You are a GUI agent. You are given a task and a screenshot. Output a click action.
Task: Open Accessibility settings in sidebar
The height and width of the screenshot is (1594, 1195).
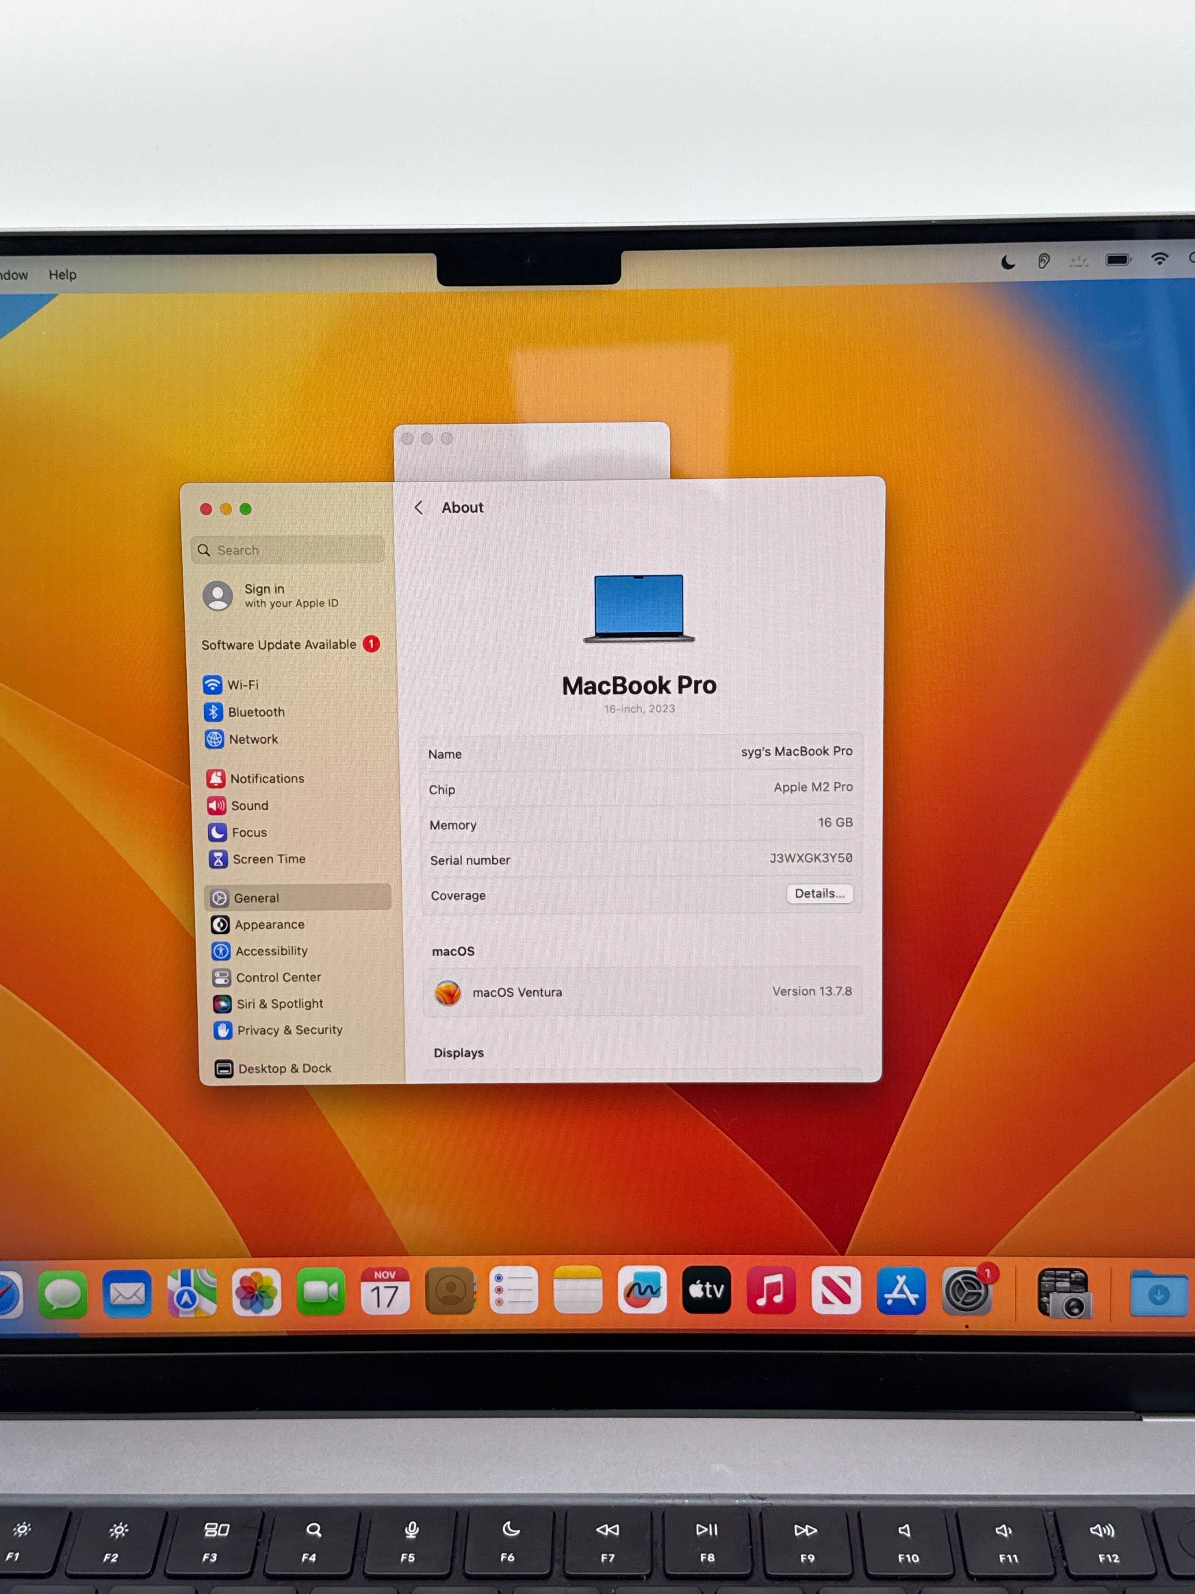point(260,950)
